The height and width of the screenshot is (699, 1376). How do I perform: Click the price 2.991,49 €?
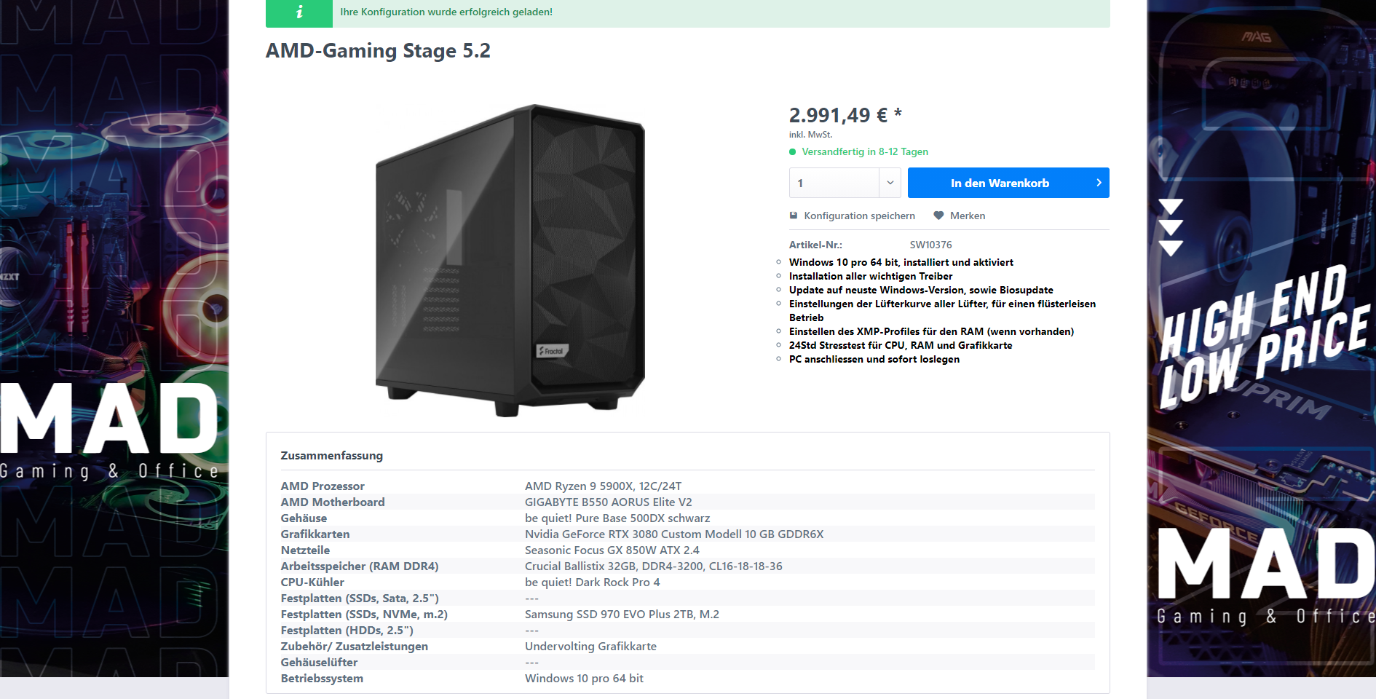click(845, 115)
